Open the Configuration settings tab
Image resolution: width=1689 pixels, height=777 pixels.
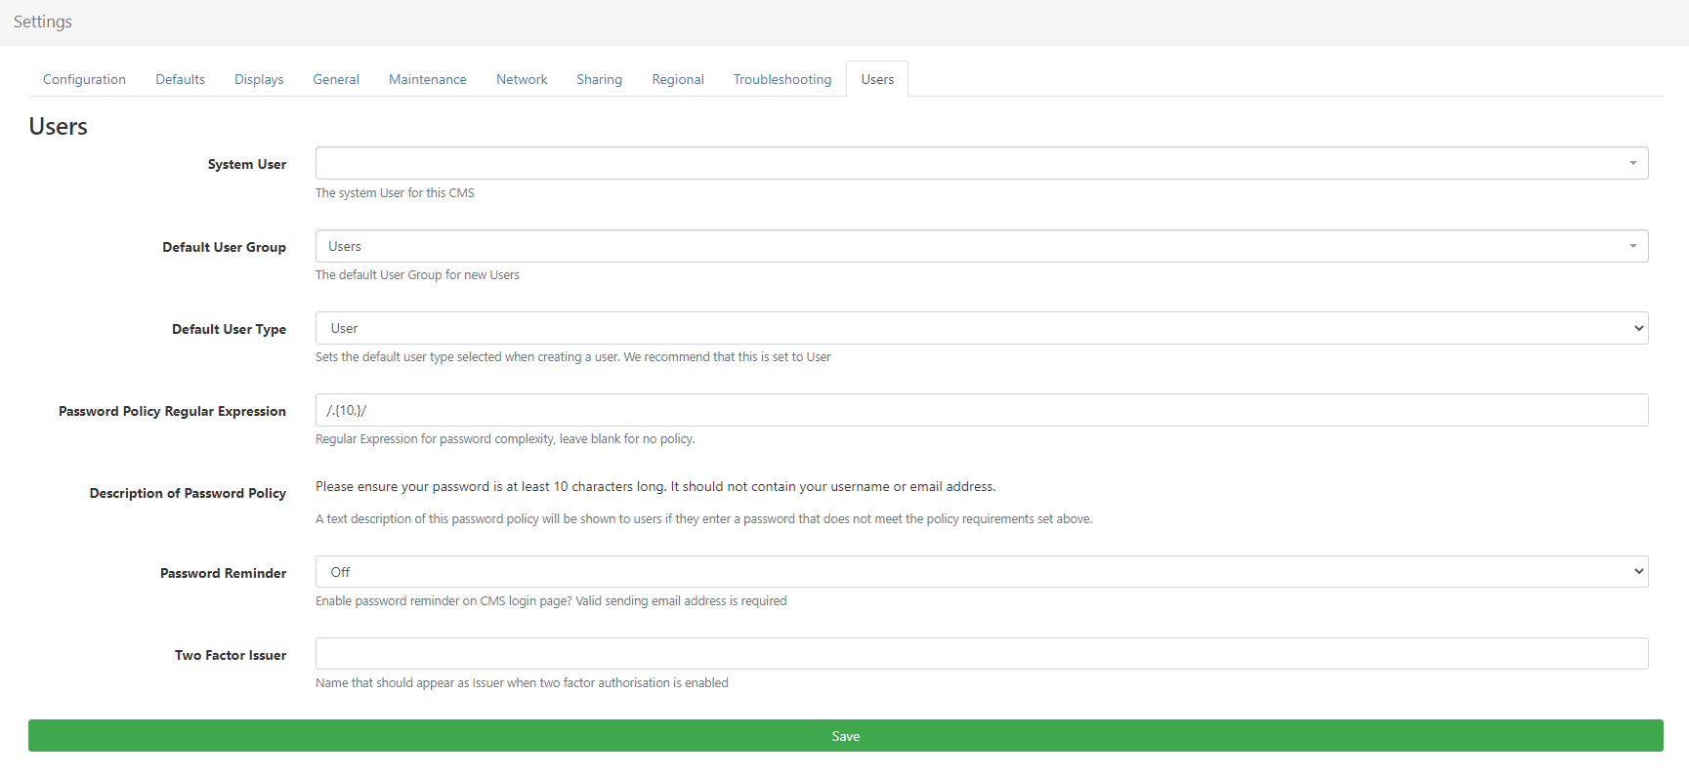pos(84,79)
